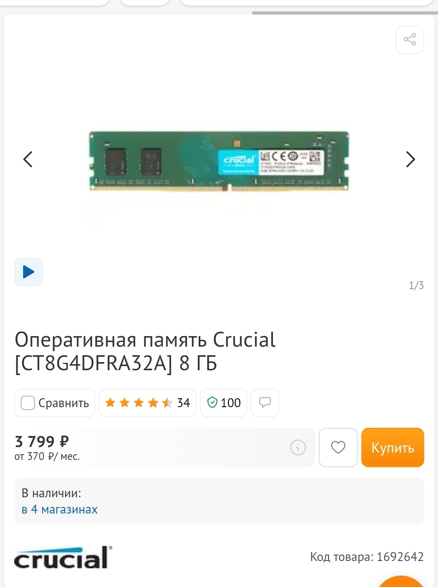Show next product image arrow

click(410, 159)
